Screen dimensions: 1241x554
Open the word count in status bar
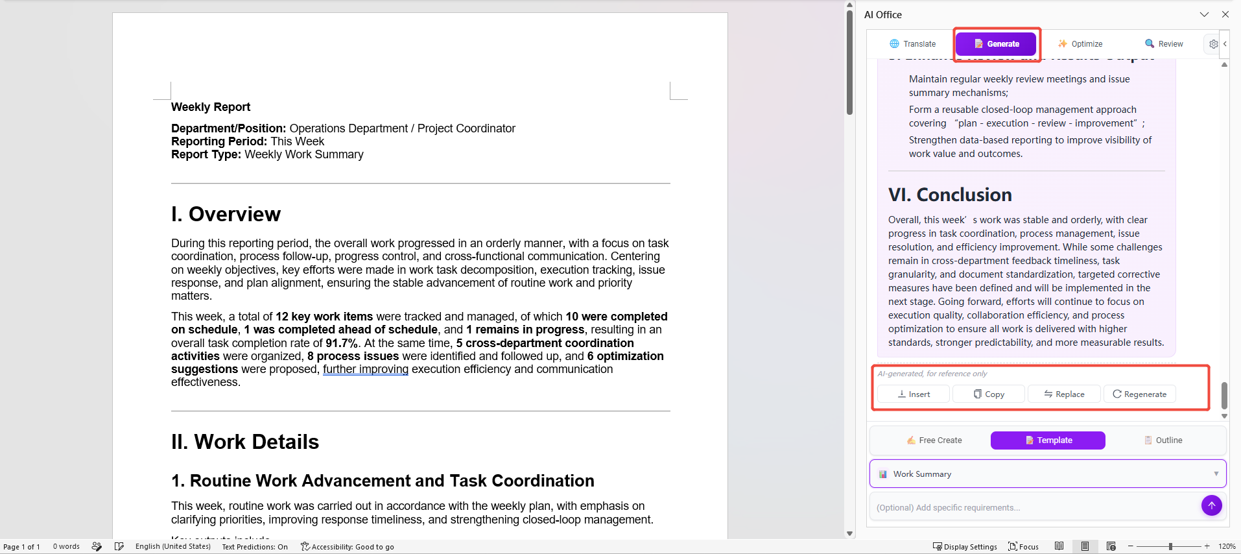66,547
